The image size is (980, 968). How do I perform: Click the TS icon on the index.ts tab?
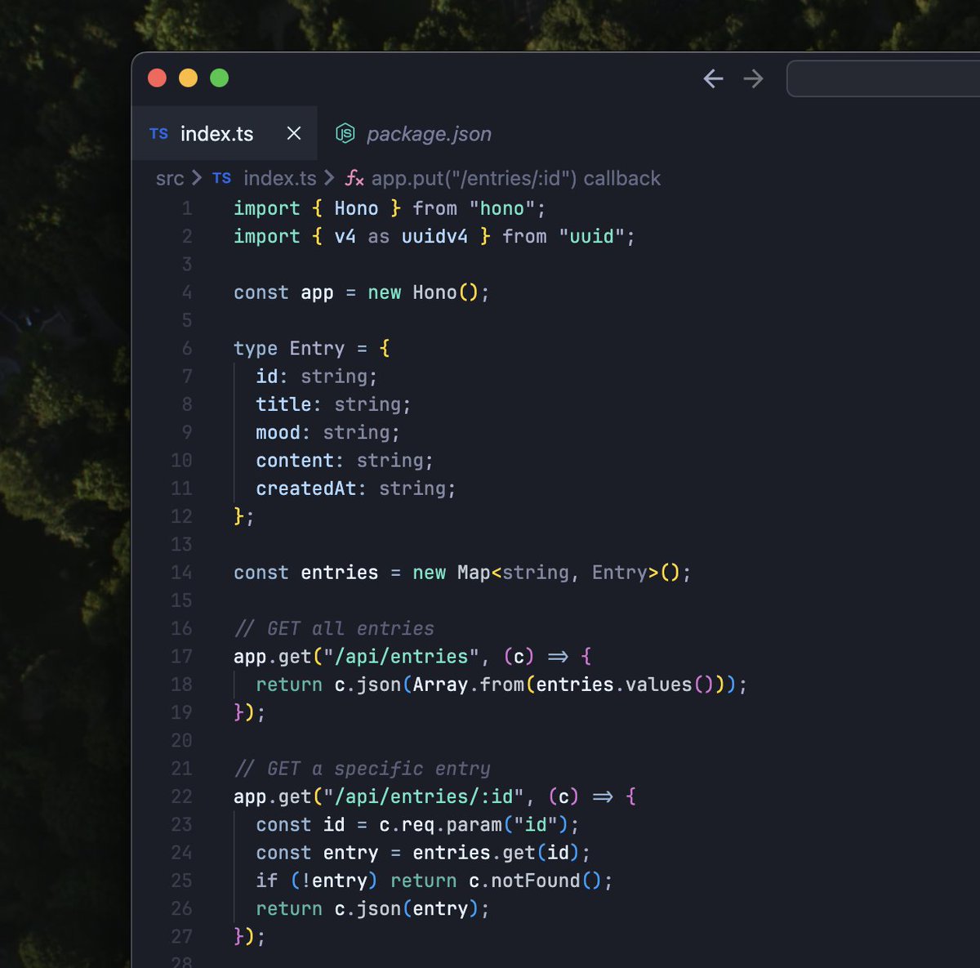click(158, 133)
